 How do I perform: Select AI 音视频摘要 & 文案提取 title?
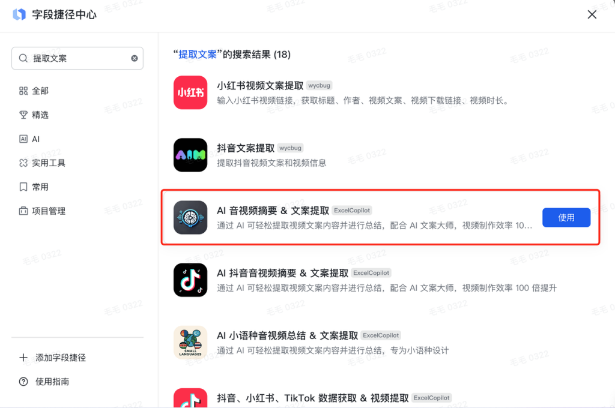click(273, 211)
